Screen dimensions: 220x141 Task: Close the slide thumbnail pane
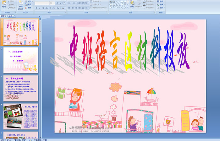(40, 16)
